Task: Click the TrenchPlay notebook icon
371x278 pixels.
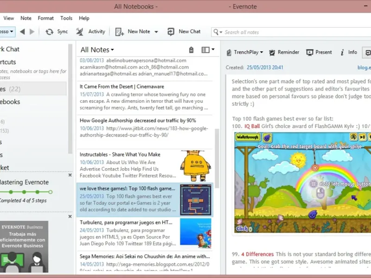Action: click(229, 52)
